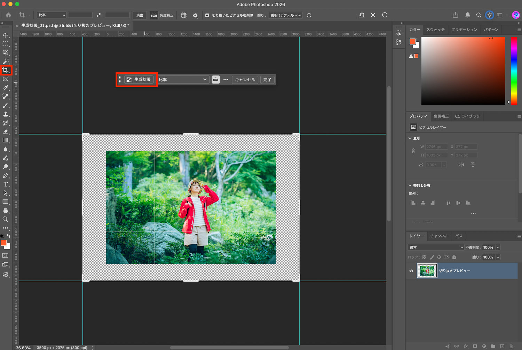Viewport: 522px width, 350px height.
Task: Toggle 切り抜いたピクセルを削除 checkbox
Action: 207,15
